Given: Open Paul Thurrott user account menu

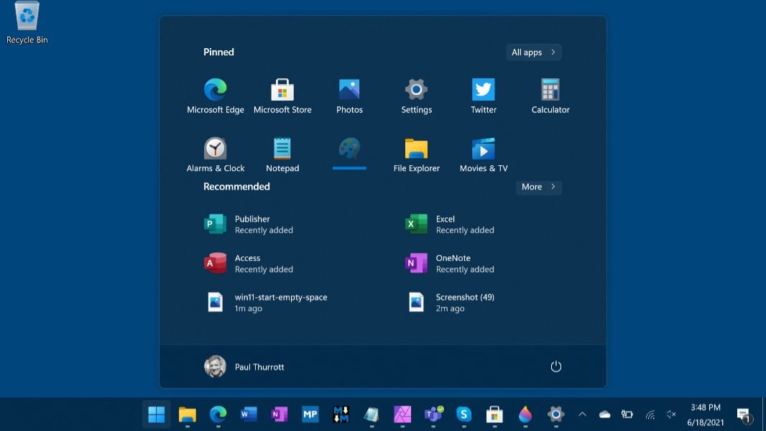Looking at the screenshot, I should 244,366.
